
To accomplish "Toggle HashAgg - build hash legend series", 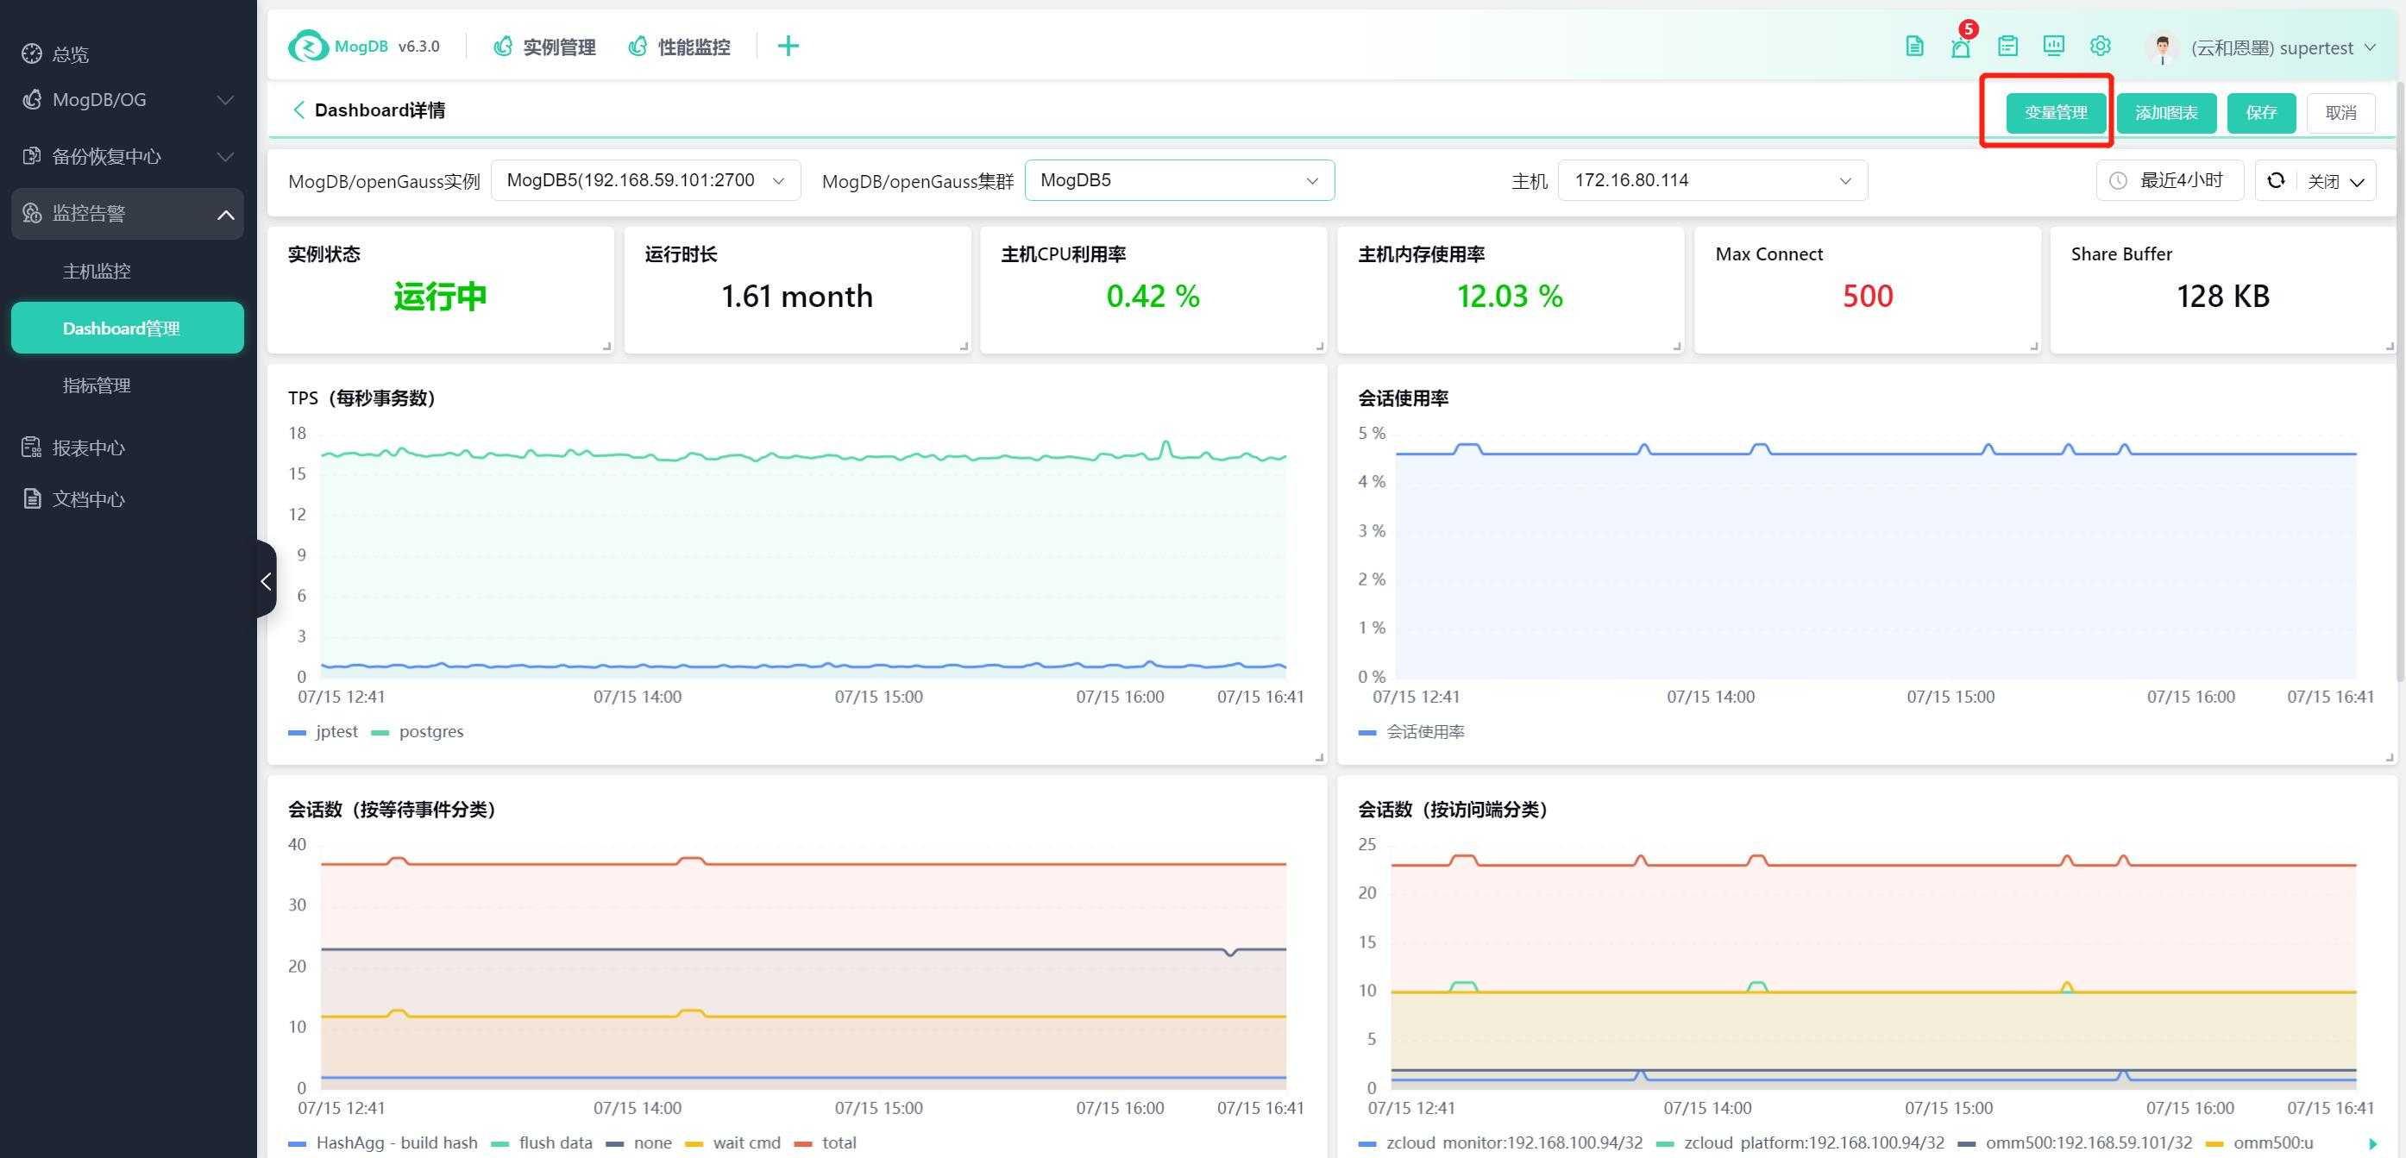I will [383, 1143].
